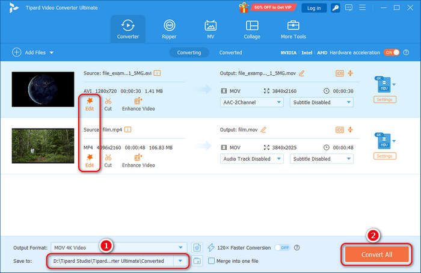Click the 120x Faster Conversion lightning icon
The height and width of the screenshot is (273, 421).
[211, 248]
